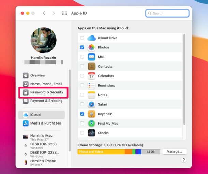Enable the Mail checkbox

click(82, 57)
